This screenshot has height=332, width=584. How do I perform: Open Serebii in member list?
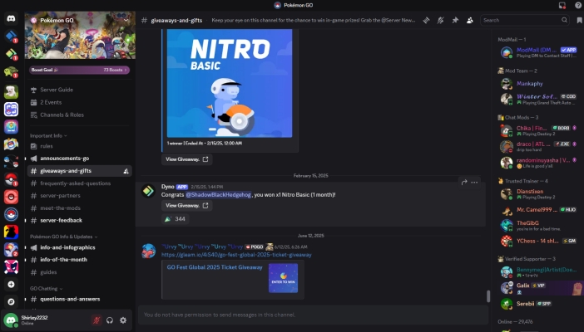coord(541,304)
